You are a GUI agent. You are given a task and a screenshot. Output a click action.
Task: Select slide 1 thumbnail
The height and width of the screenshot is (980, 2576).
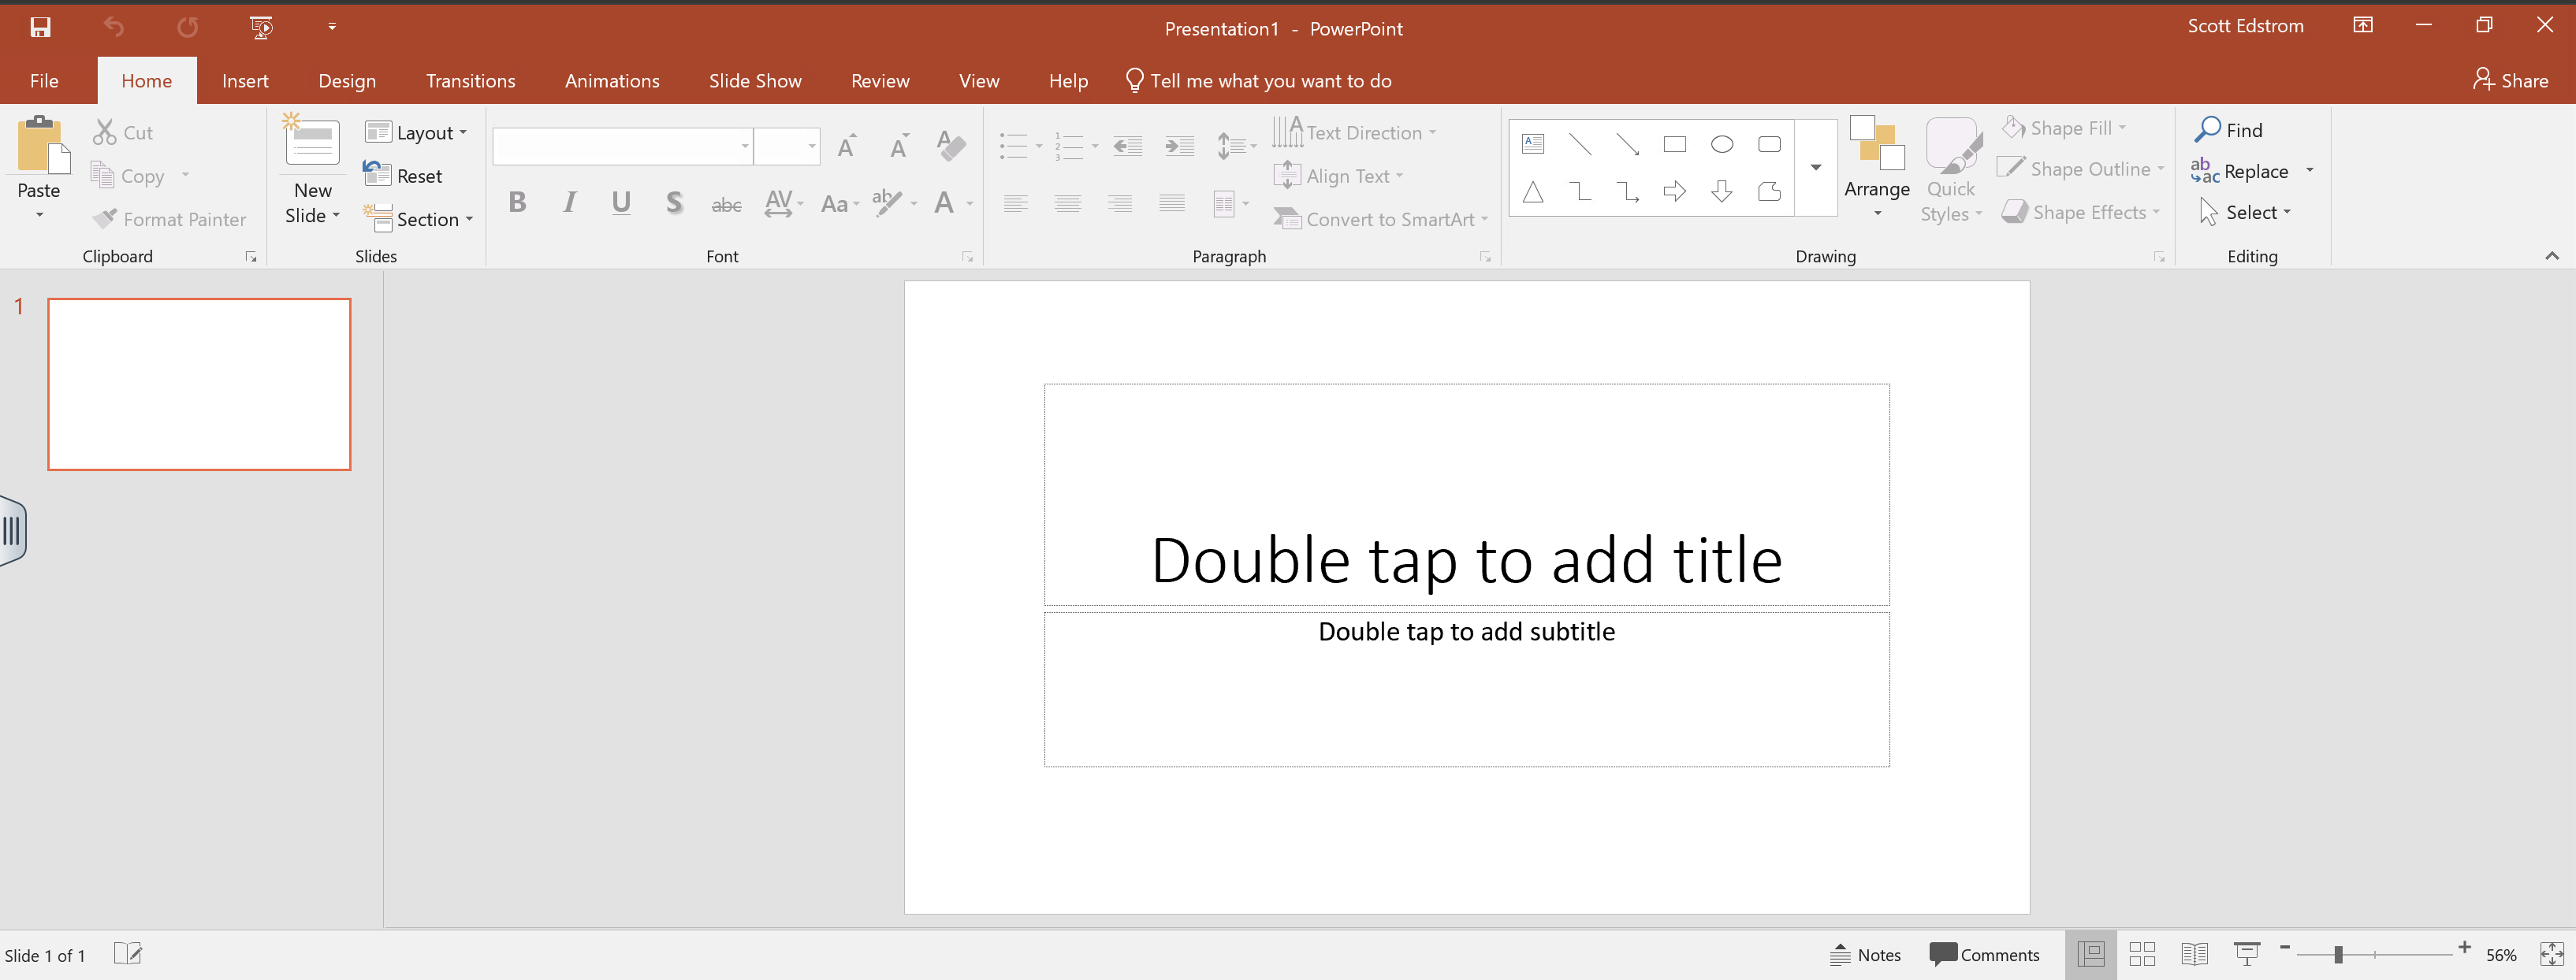click(199, 384)
